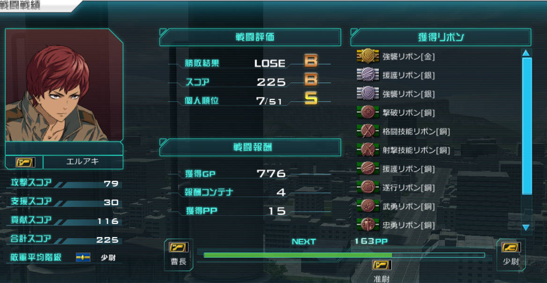This screenshot has height=283, width=547.
Task: Click the 准尉 rank marker below progress bar
Action: click(x=382, y=266)
